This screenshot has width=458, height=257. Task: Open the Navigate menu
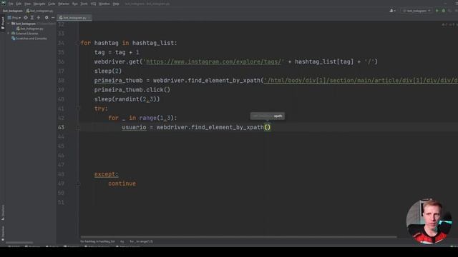39,4
